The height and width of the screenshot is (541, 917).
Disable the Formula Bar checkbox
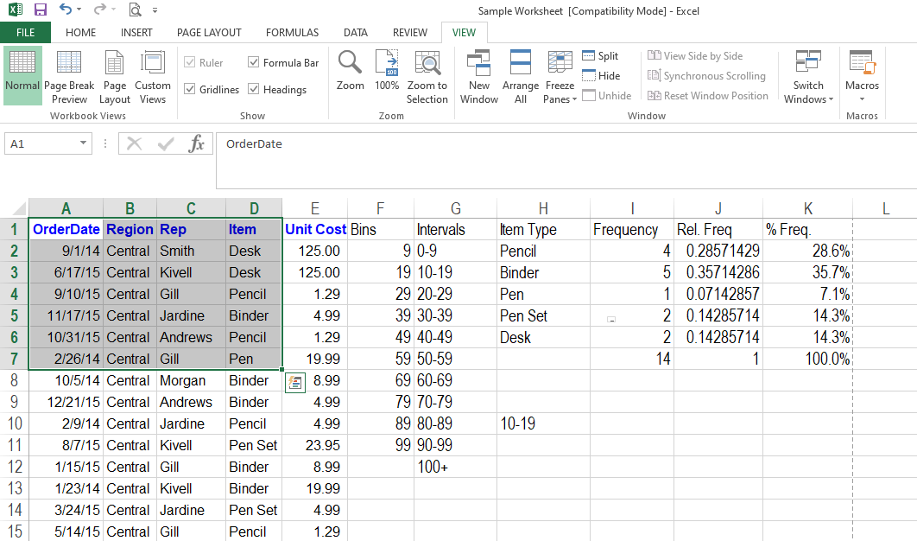click(x=254, y=62)
